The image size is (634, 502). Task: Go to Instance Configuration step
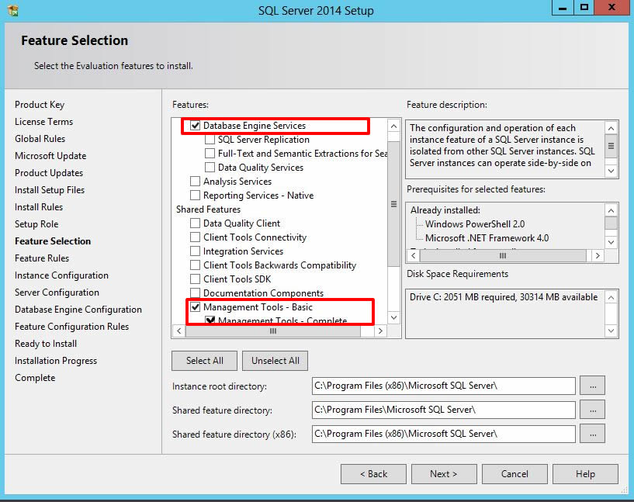[x=61, y=275]
